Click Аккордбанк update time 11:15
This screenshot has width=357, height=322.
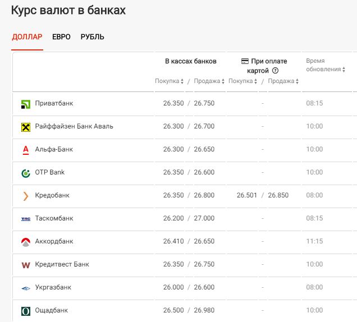point(314,241)
